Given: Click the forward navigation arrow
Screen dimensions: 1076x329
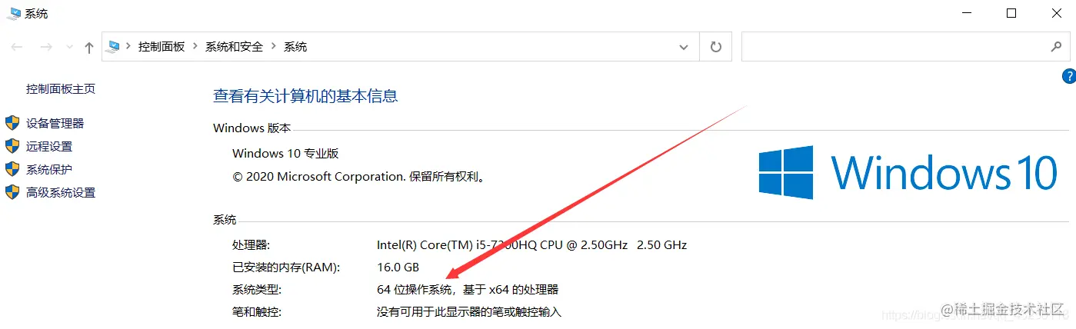Looking at the screenshot, I should point(46,47).
